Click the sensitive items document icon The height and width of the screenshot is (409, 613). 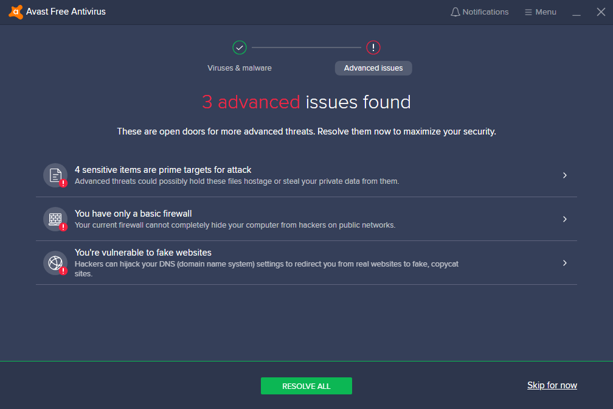(x=55, y=175)
